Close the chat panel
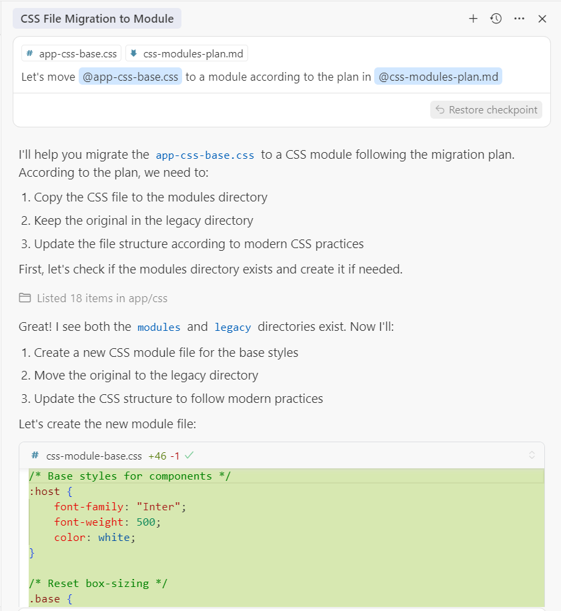The height and width of the screenshot is (611, 561). point(542,19)
